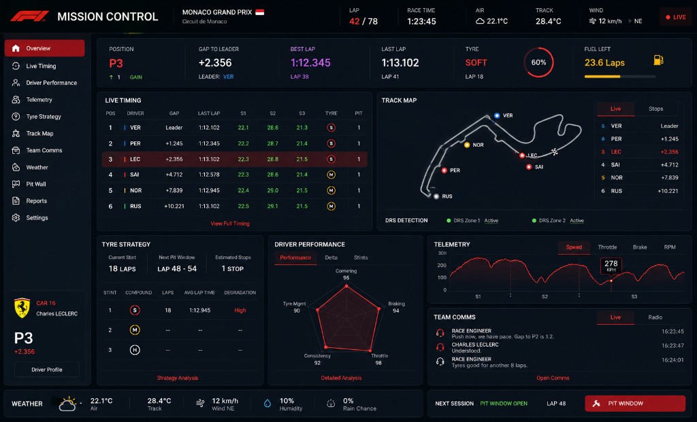Switch Team Comms to Live tab
Screen dimensions: 697x422
click(615, 317)
